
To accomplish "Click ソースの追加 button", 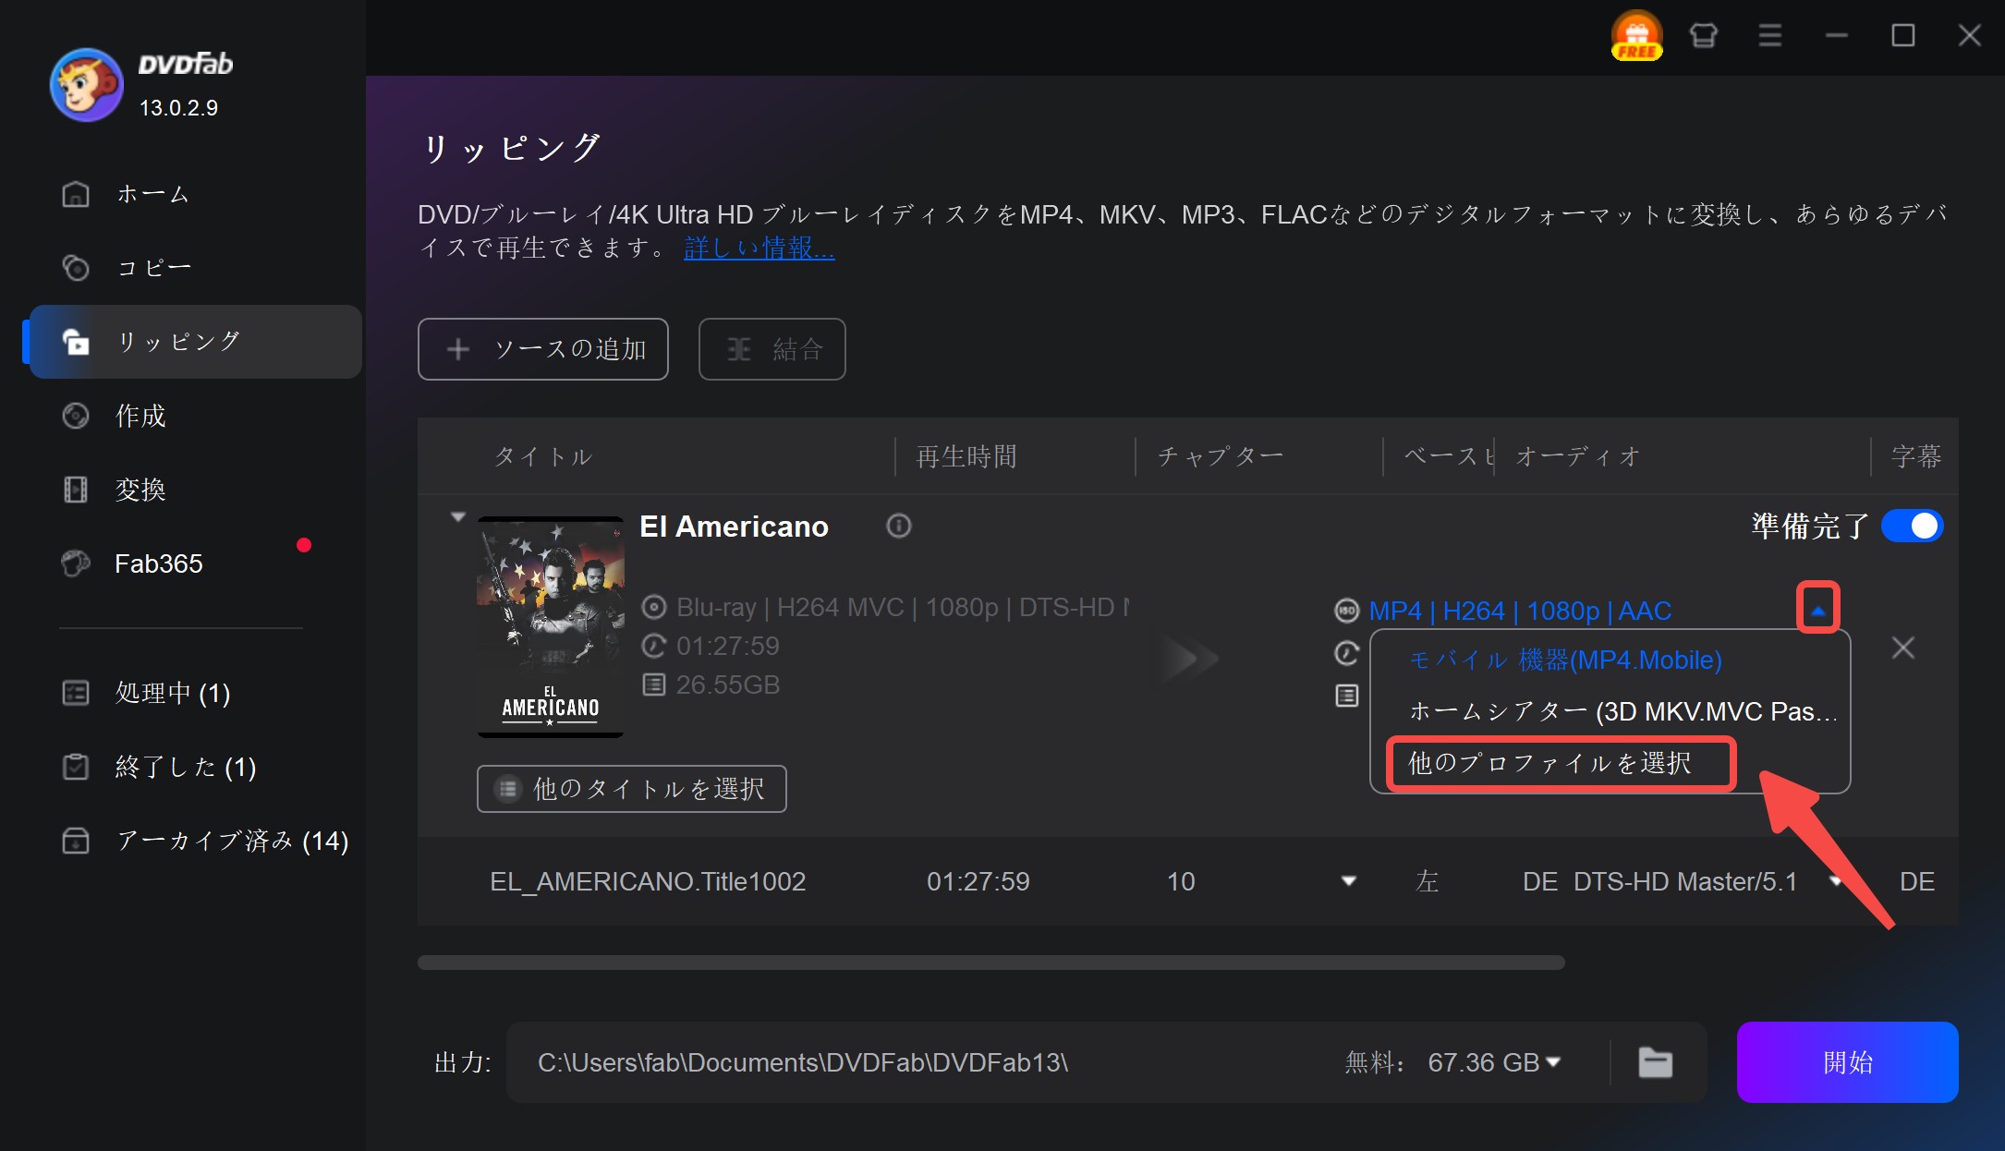I will pyautogui.click(x=543, y=349).
